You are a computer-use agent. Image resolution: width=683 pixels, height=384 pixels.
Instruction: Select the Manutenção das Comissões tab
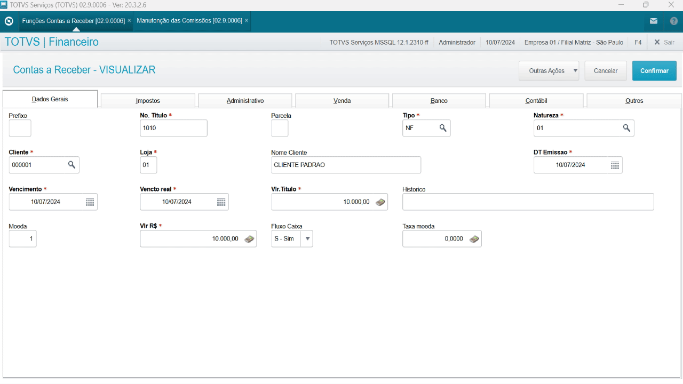tap(189, 21)
